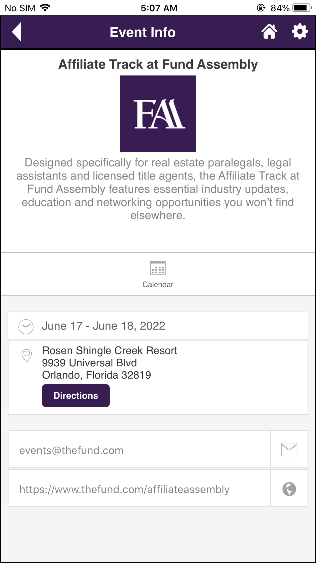Tap the Calendar icon
This screenshot has width=316, height=563.
pyautogui.click(x=158, y=268)
